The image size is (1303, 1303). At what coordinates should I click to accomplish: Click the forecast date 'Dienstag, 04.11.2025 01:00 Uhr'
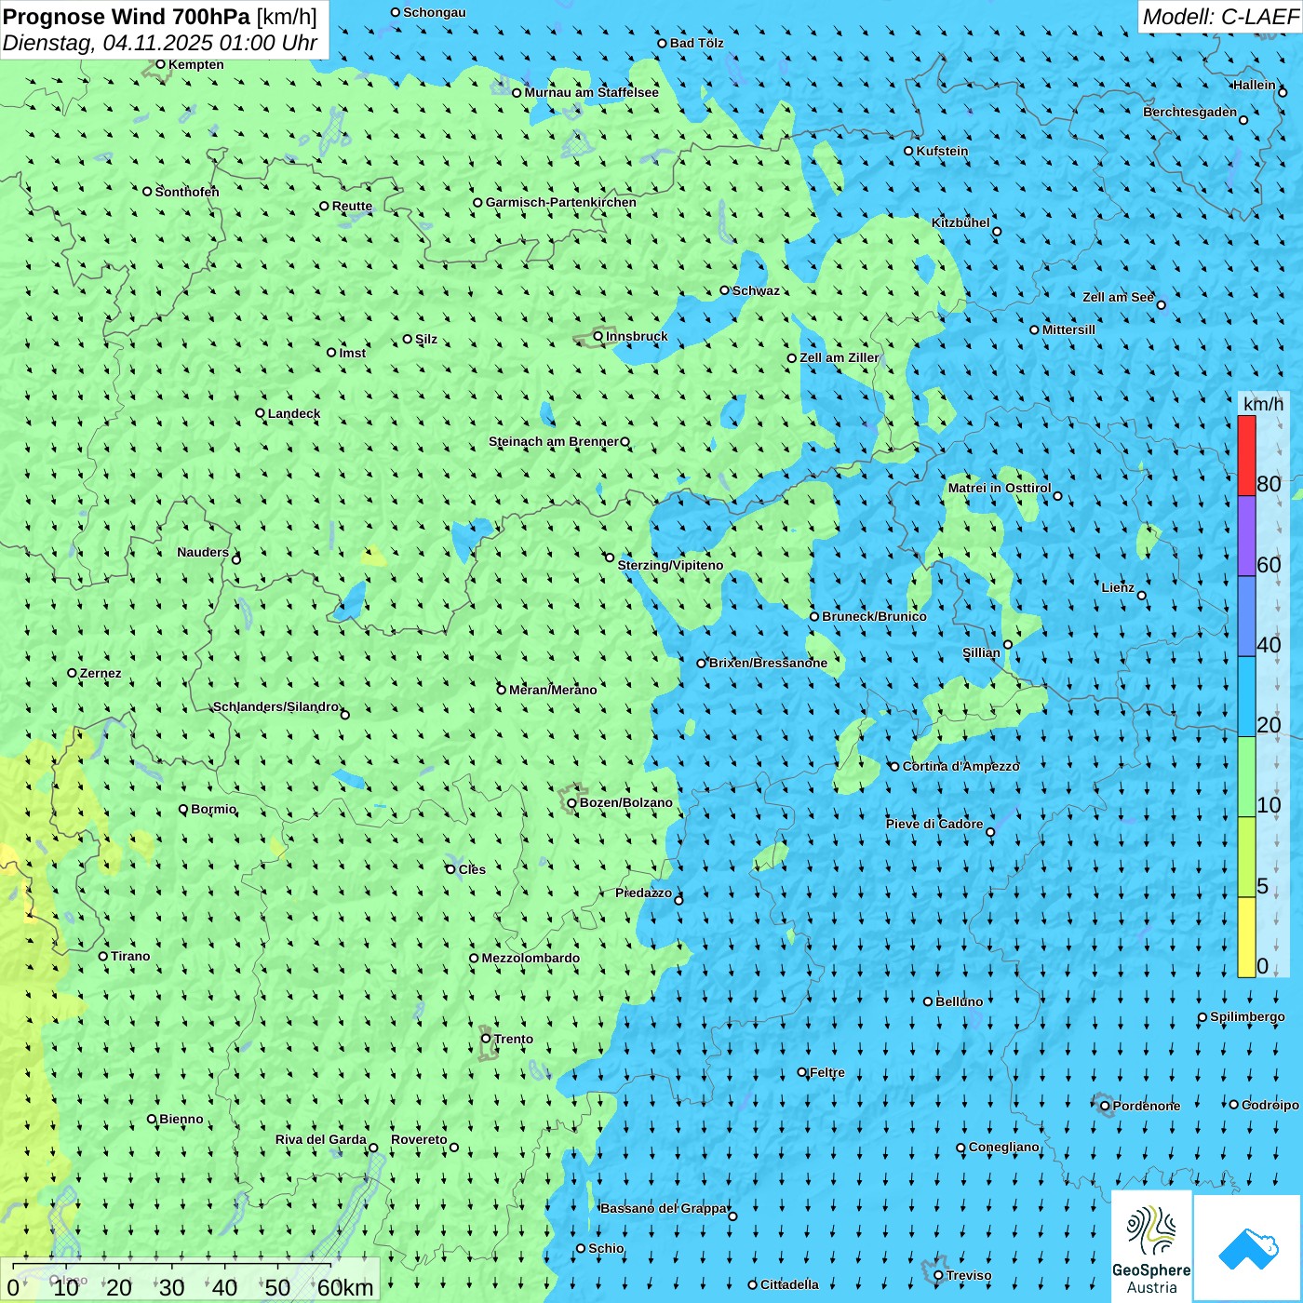point(160,43)
